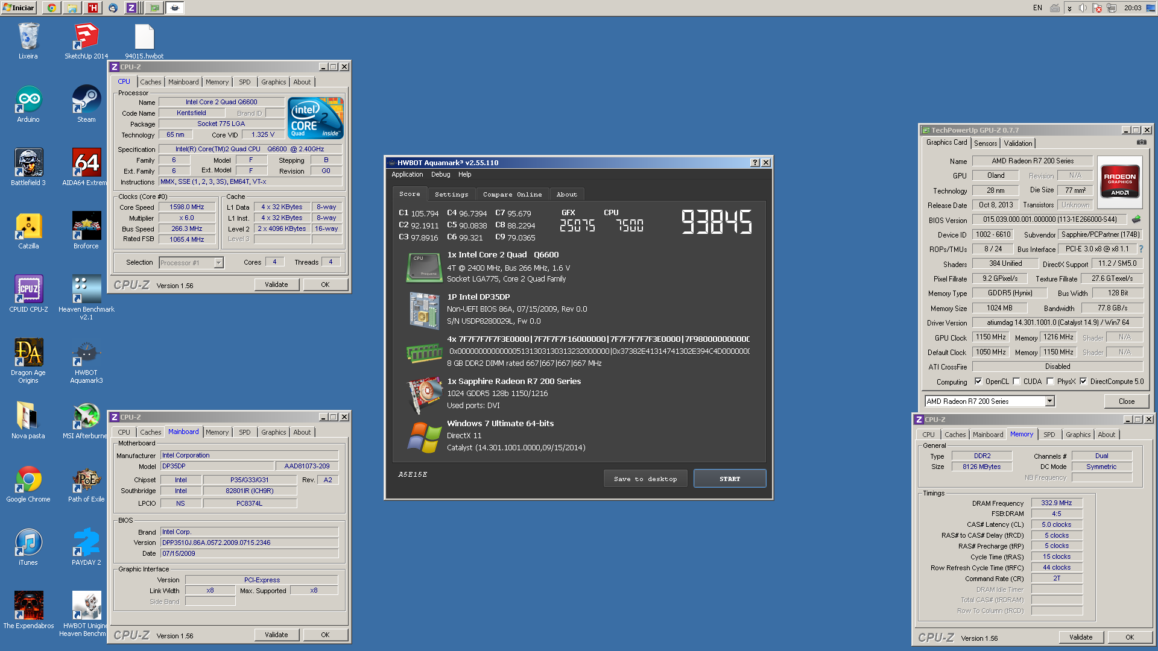Toggle the PhysX checkbox in GPU-Z
The image size is (1158, 651).
pos(1050,382)
